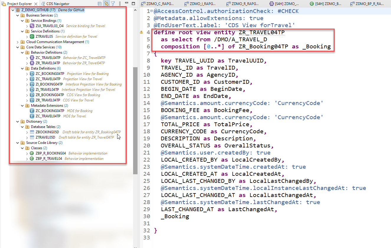The image size is (391, 248).
Task: Switch to CDS Navigator tab
Action: (55, 4)
